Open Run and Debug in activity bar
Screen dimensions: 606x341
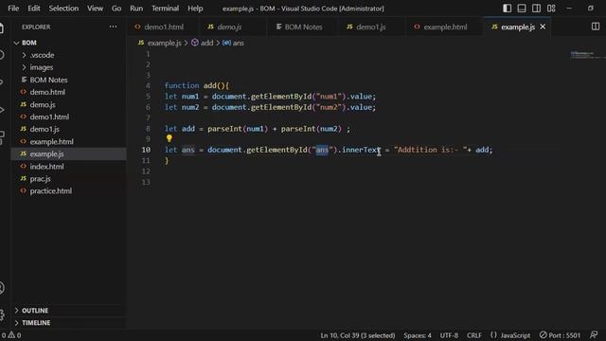click(2, 110)
